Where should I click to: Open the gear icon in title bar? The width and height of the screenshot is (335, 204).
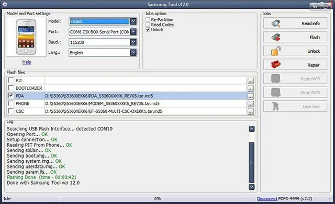[x=5, y=4]
